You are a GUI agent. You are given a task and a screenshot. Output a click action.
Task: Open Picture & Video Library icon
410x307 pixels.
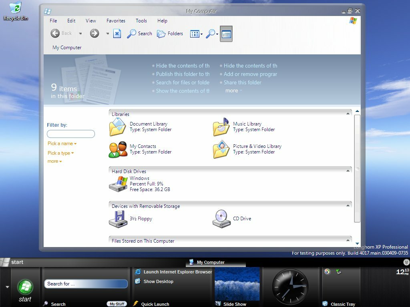[221, 150]
